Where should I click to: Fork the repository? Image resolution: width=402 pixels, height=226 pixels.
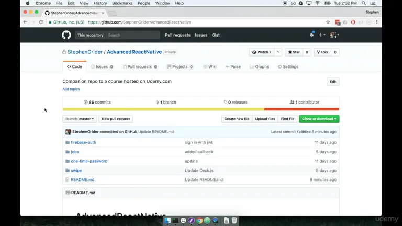(x=322, y=52)
